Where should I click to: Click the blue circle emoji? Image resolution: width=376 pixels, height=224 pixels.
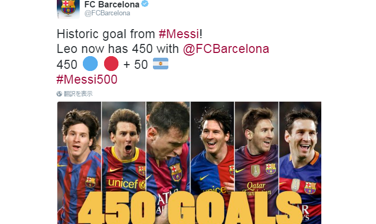[90, 64]
